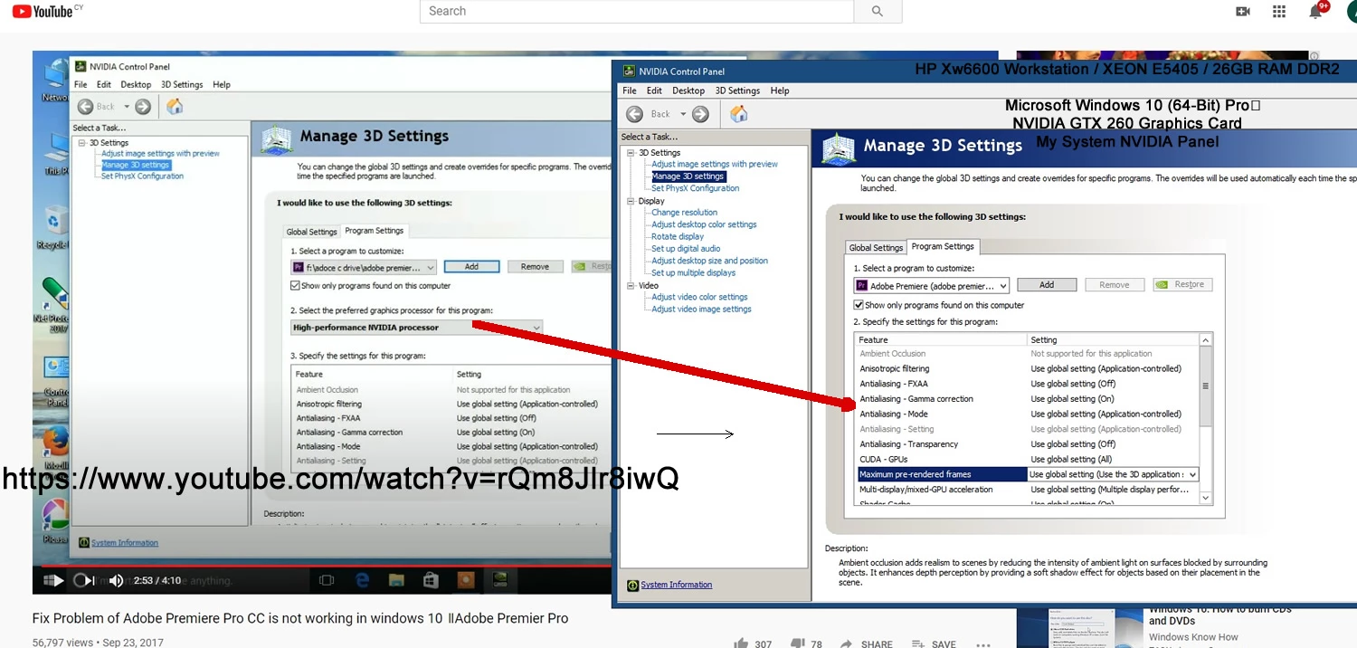The width and height of the screenshot is (1357, 648).
Task: Click NVIDIA icon in the video's taskbar
Action: (x=498, y=580)
